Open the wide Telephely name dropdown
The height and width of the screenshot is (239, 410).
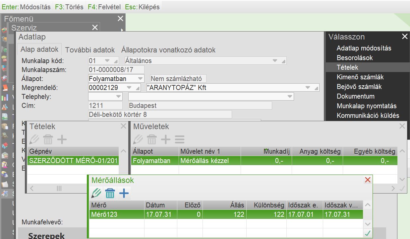290,97
